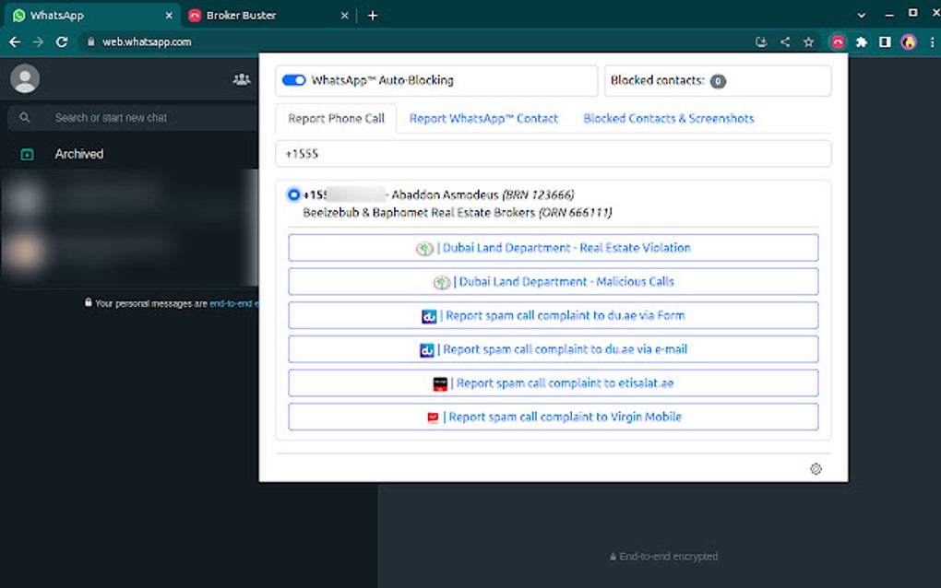This screenshot has width=941, height=588.
Task: Report spam call complaint to Virgin Mobile
Action: click(x=553, y=417)
